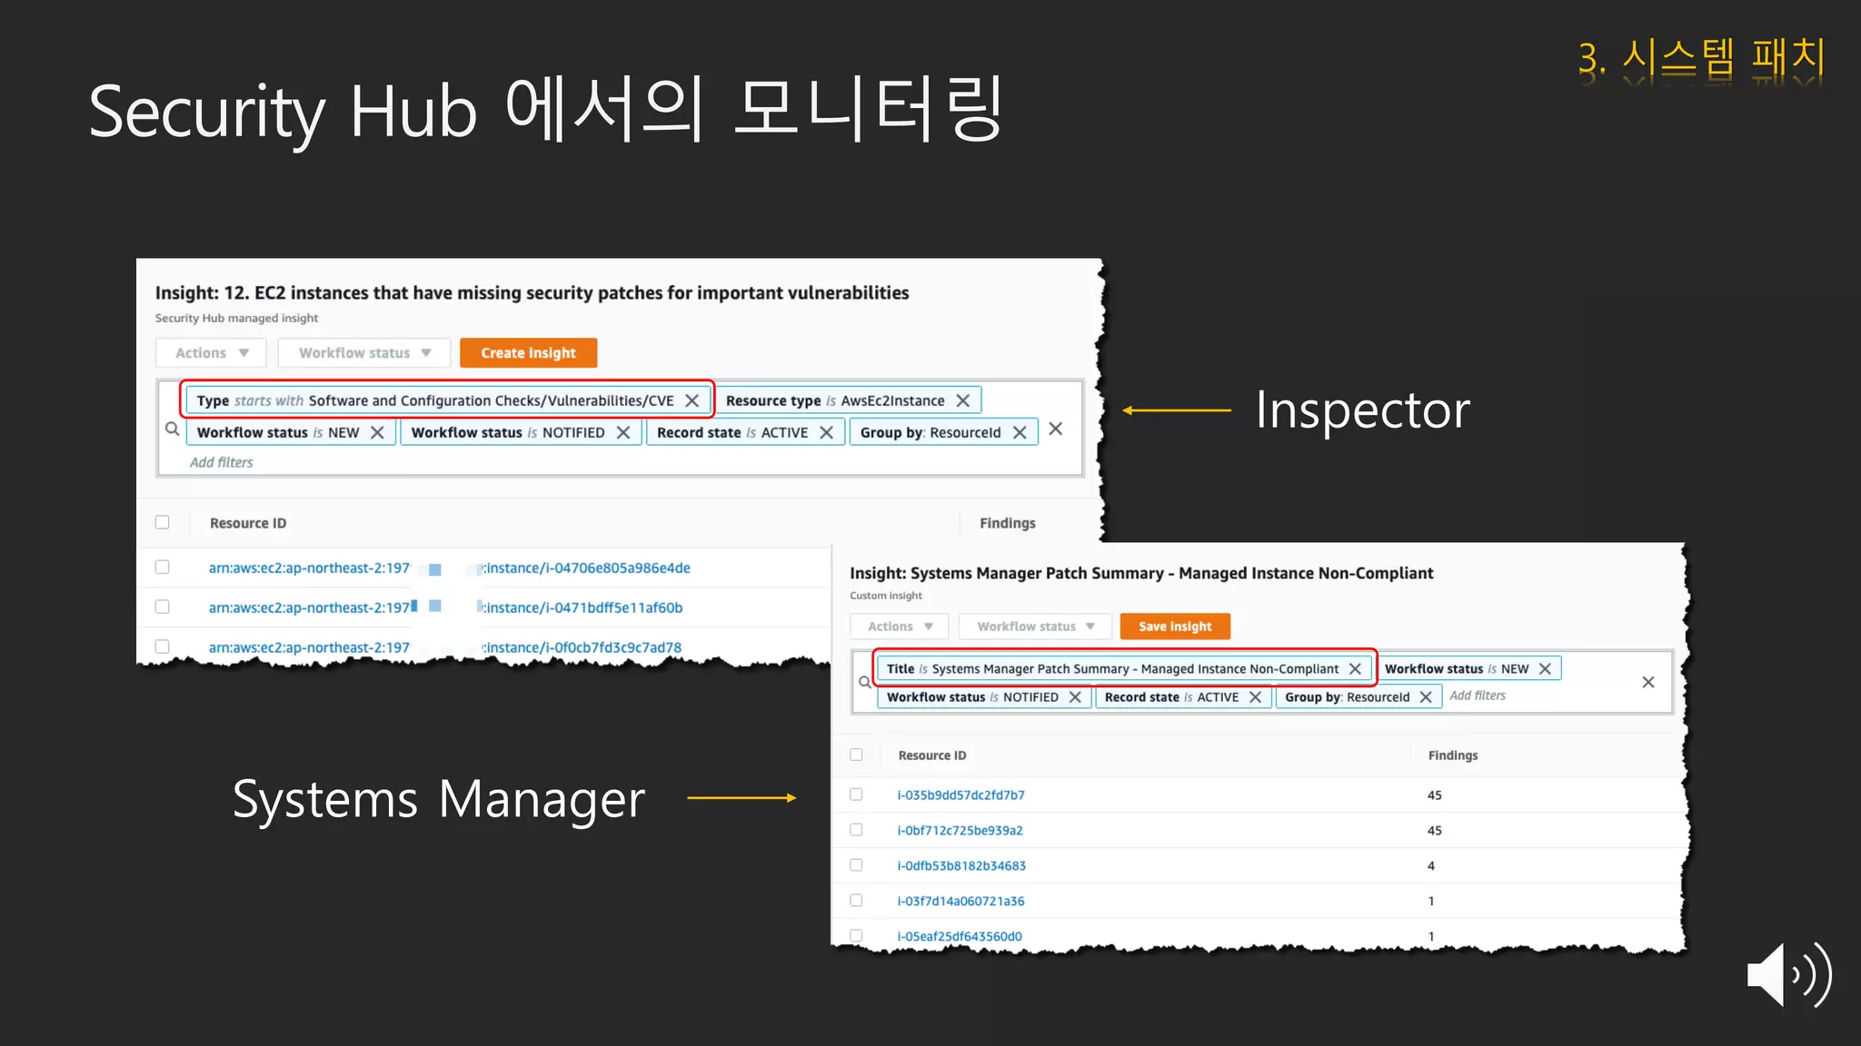Check the row for instance i-0471bdff5e11af60b

(163, 607)
